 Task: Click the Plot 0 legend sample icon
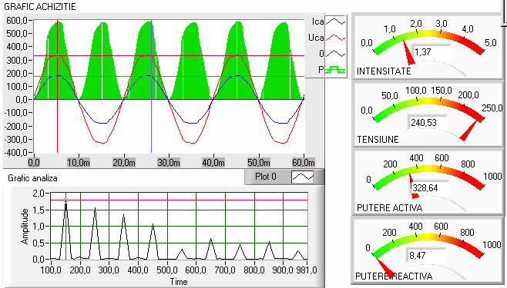302,177
